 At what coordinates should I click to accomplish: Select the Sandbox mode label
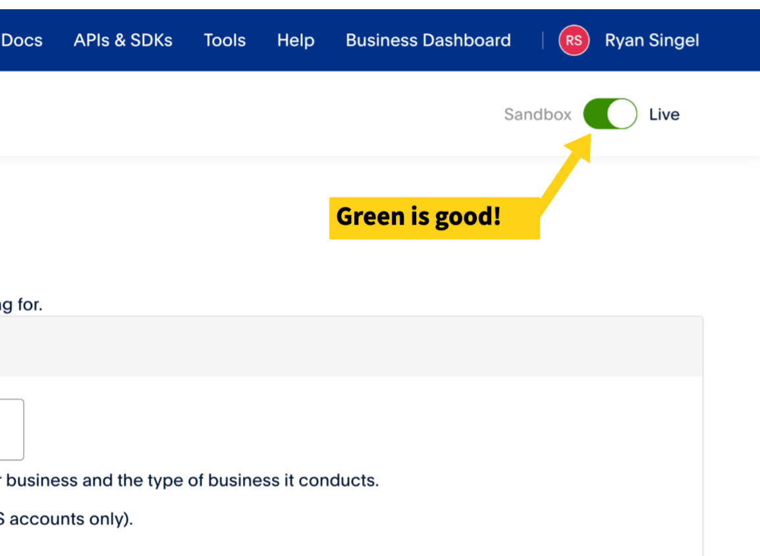537,115
